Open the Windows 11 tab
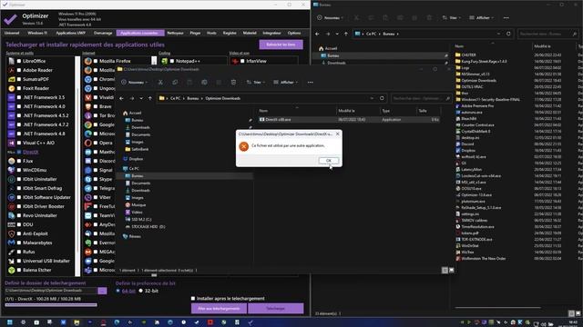The height and width of the screenshot is (327, 583). point(37,33)
